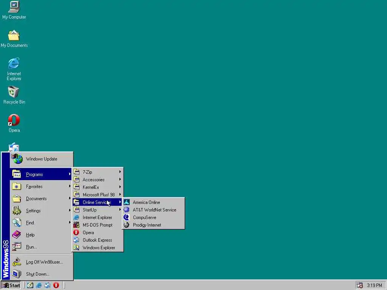Select Shut Down... from Start menu
This screenshot has height=290, width=387.
[42, 274]
